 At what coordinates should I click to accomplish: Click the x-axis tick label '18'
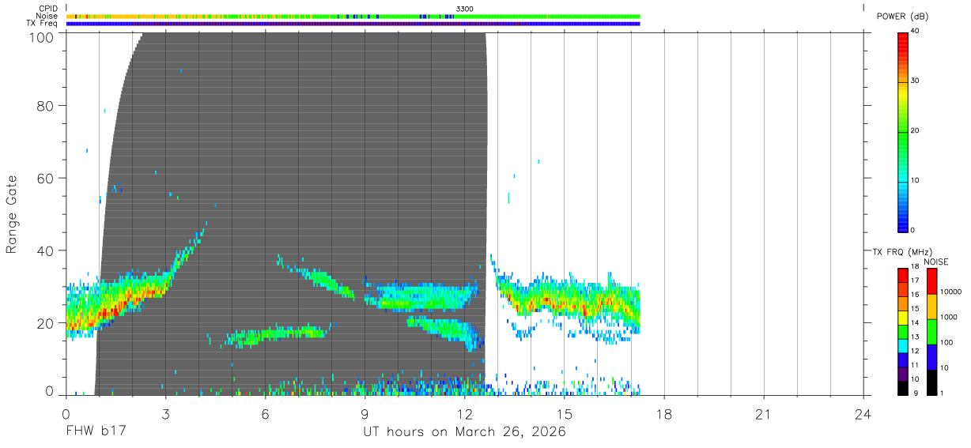[x=664, y=414]
